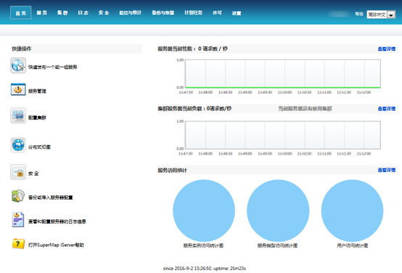This screenshot has height=273, width=402.
Task: Click the 服务类型访问统计图 pie chart
Action: [278, 211]
